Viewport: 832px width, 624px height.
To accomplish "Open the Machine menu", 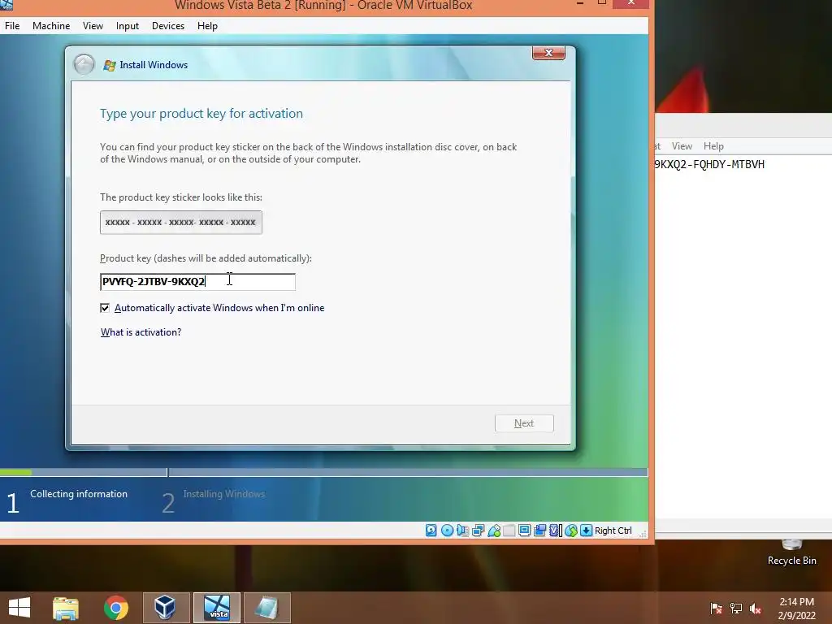I will pyautogui.click(x=51, y=25).
